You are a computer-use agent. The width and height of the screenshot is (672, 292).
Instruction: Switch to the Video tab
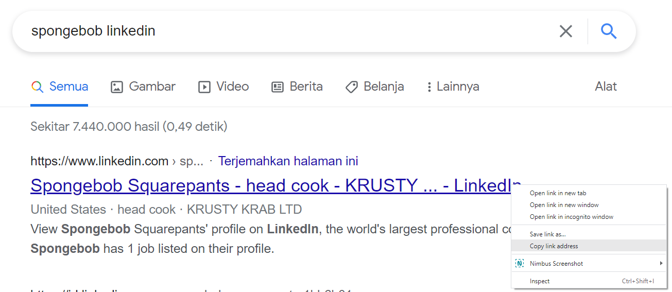[x=223, y=87]
